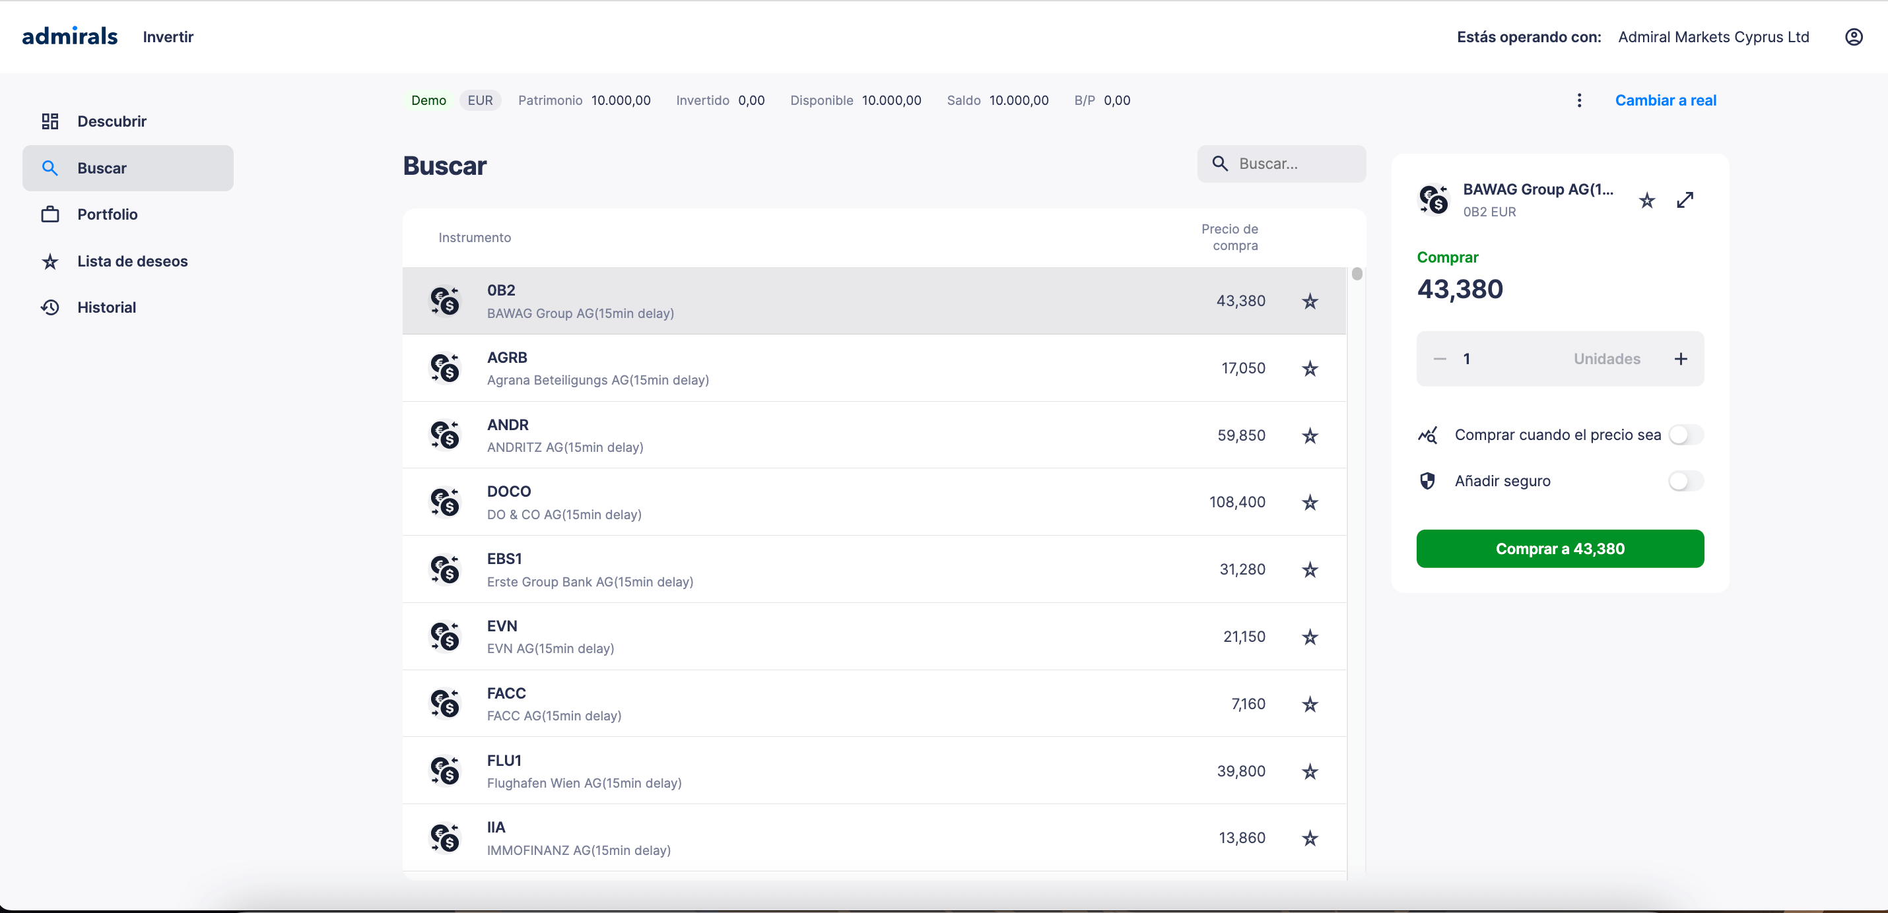1888x913 pixels.
Task: Open Descubrir in the sidebar
Action: [x=128, y=121]
